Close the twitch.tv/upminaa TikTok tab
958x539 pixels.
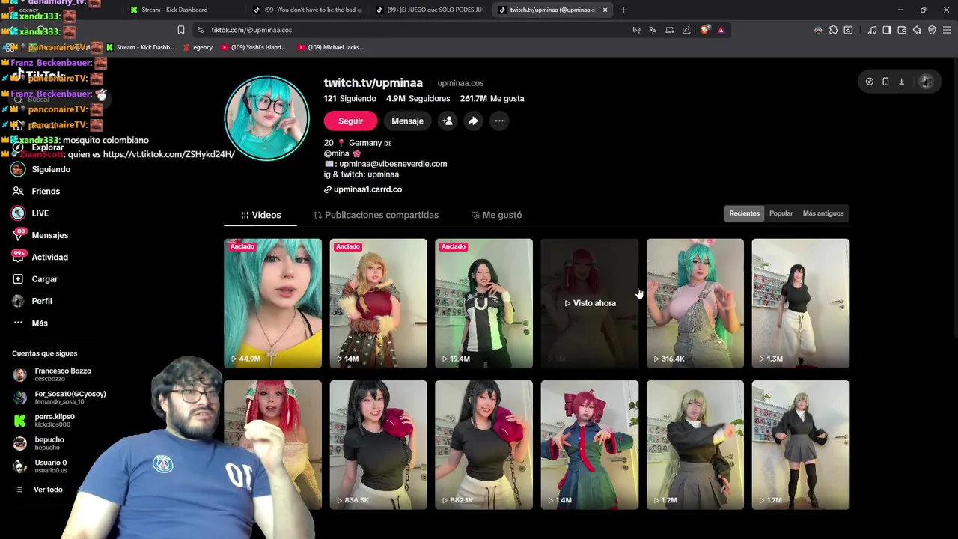point(605,10)
